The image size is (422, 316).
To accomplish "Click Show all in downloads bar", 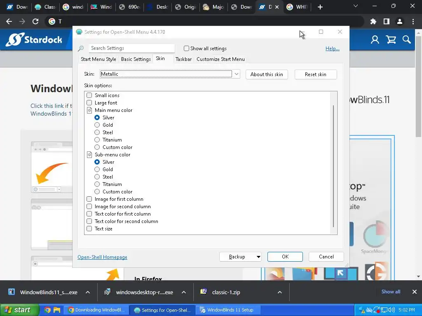I will 391,292.
